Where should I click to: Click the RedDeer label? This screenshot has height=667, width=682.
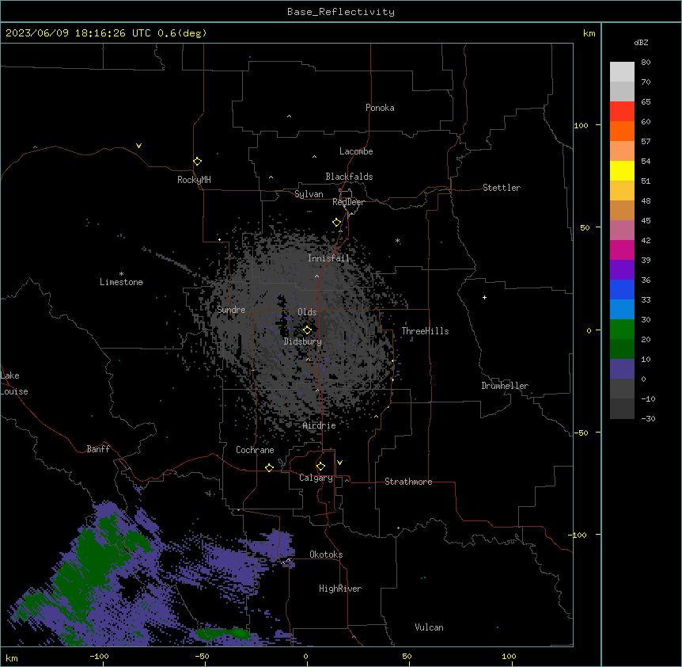[x=348, y=202]
